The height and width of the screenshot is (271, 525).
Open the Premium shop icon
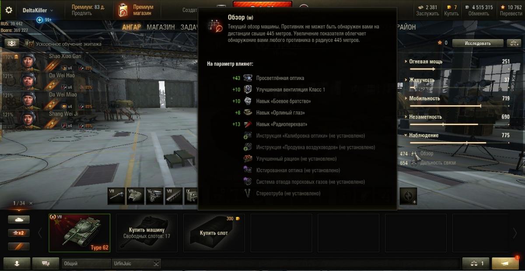click(x=123, y=10)
